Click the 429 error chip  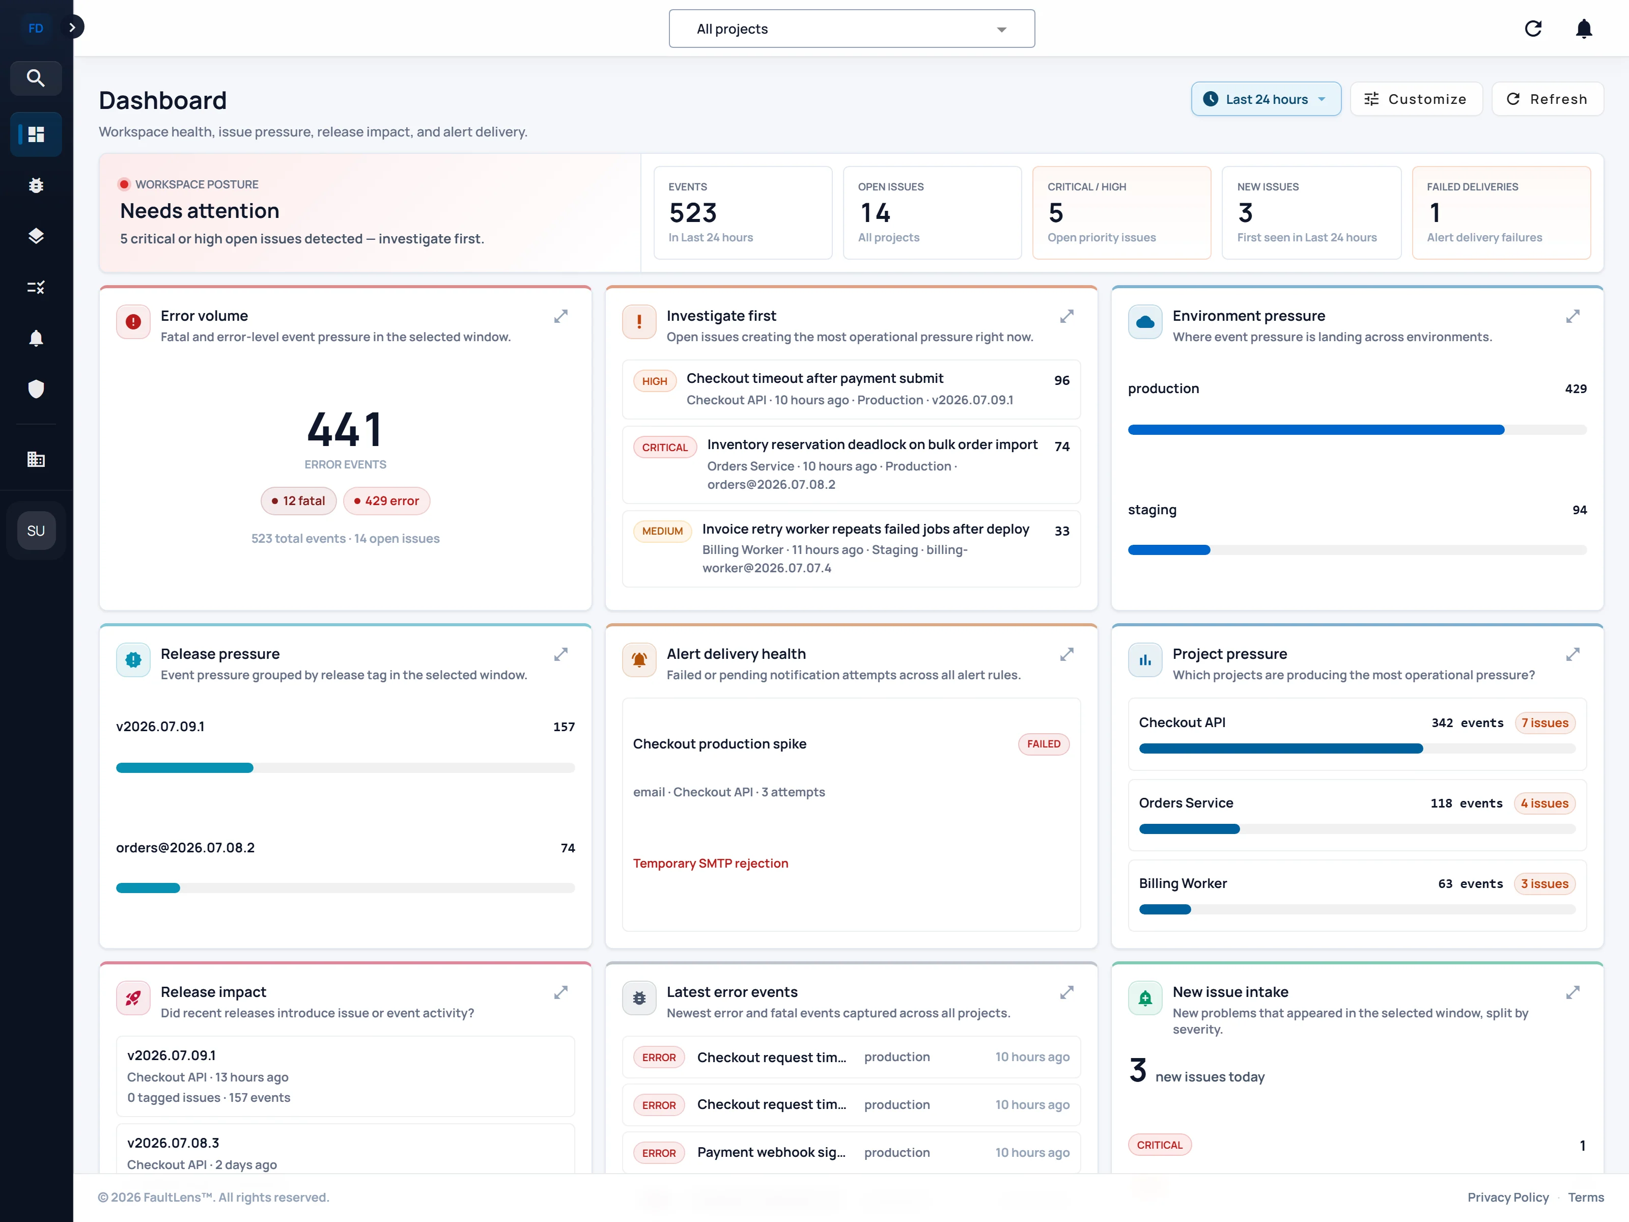point(386,501)
